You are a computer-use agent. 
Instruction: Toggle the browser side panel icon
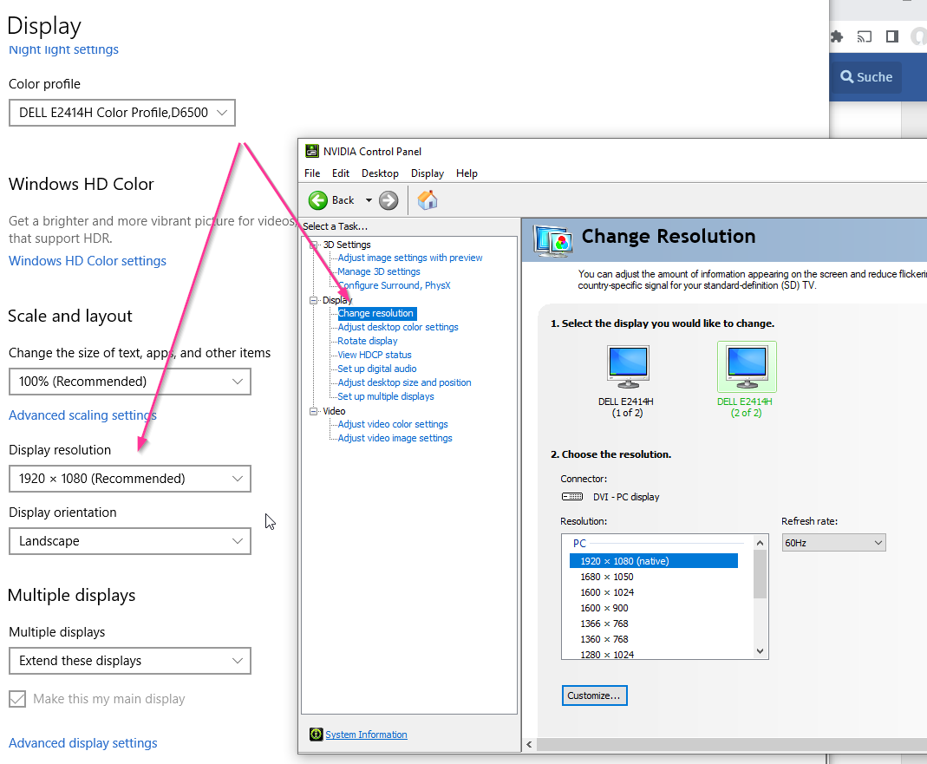[x=892, y=36]
